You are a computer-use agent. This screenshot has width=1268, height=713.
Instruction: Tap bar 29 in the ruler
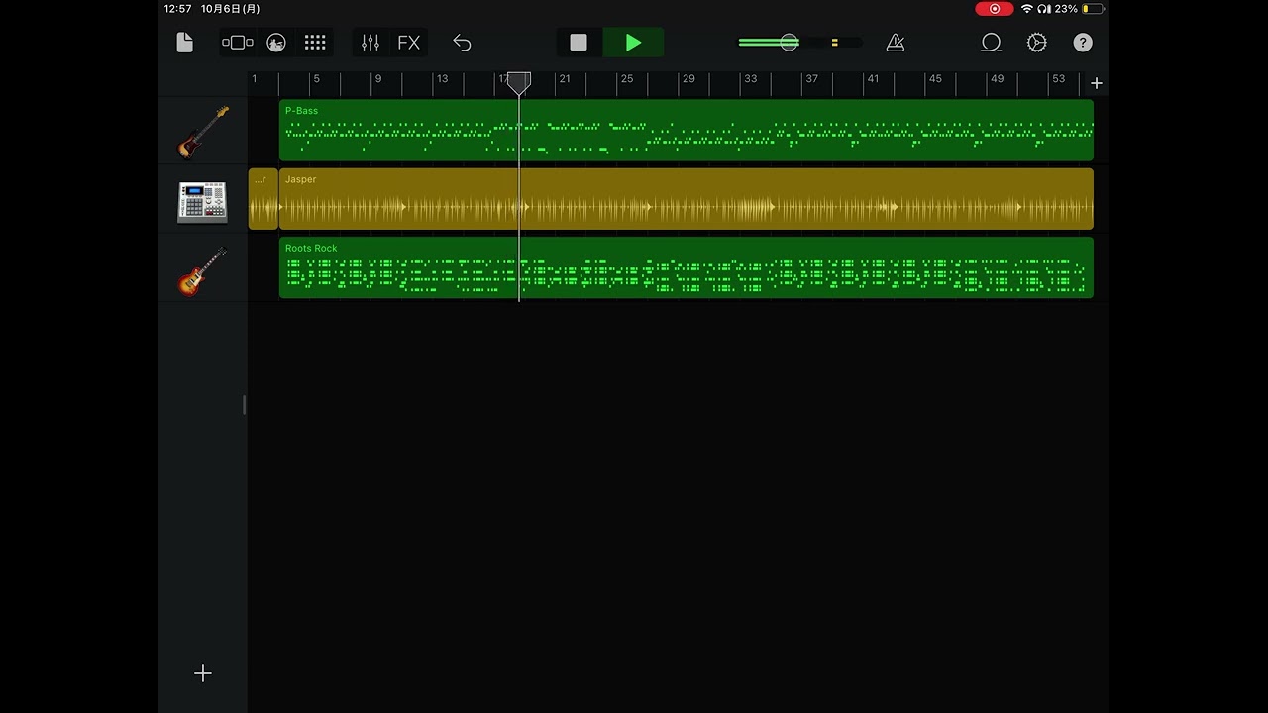click(688, 79)
